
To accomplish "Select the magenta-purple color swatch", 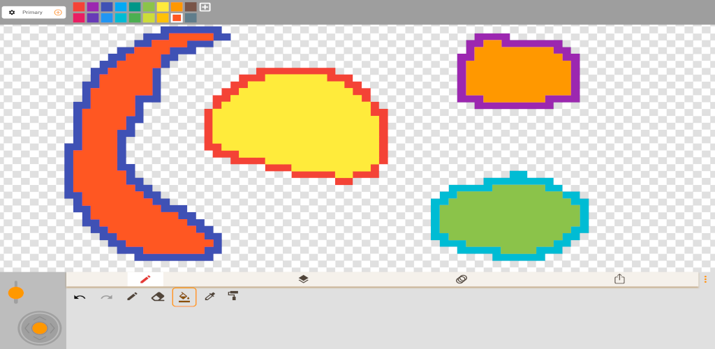I will (93, 7).
